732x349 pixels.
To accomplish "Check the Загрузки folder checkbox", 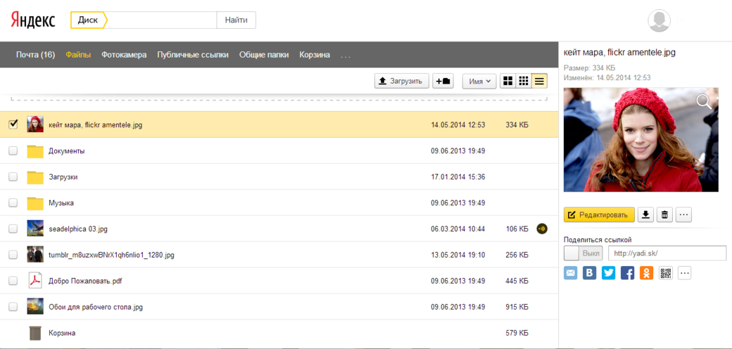I will (x=13, y=177).
